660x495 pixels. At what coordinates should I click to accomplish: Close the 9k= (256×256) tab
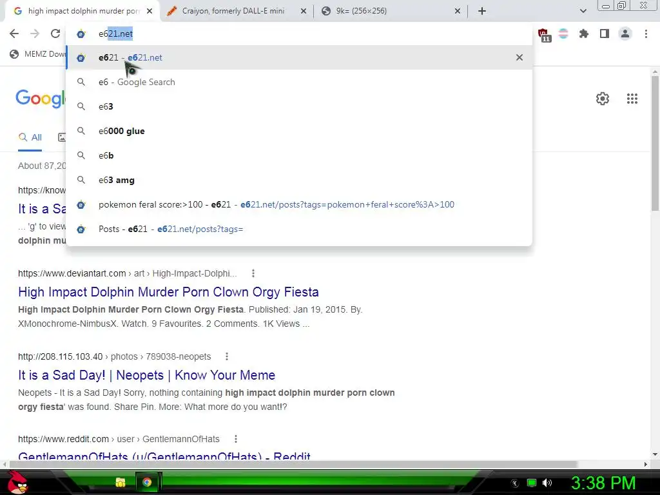coord(458,11)
